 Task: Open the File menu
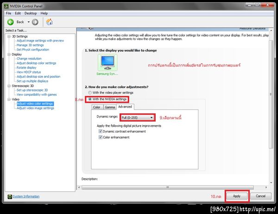[x=8, y=13]
